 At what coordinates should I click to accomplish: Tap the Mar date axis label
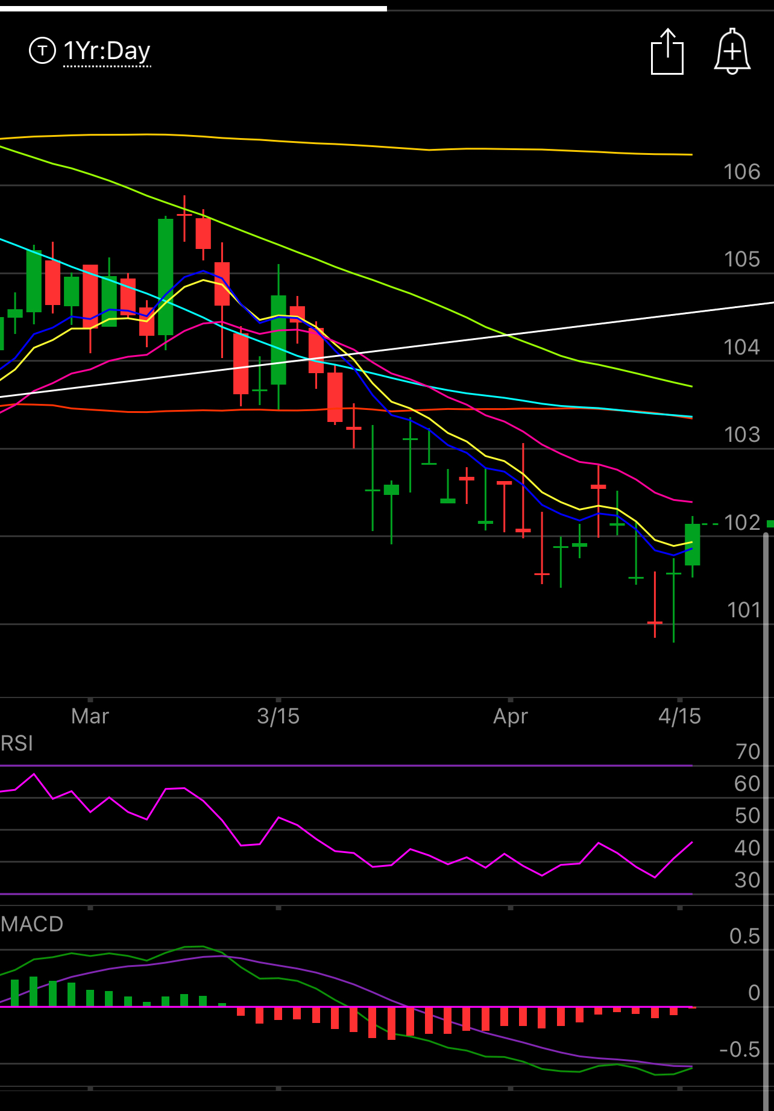(x=90, y=716)
